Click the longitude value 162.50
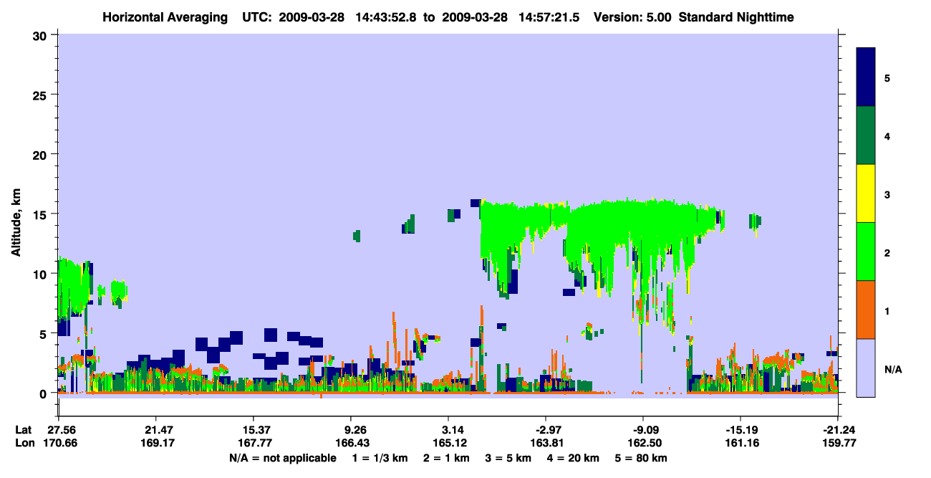 (643, 443)
